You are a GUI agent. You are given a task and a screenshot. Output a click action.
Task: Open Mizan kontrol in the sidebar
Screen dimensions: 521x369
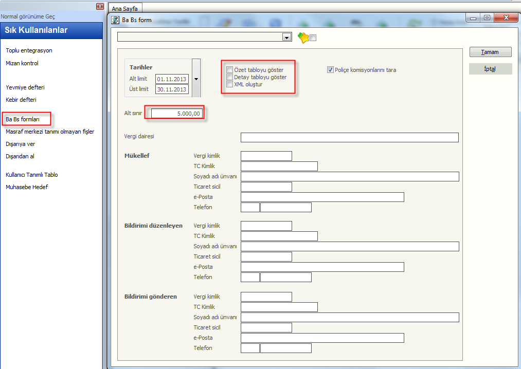[22, 63]
